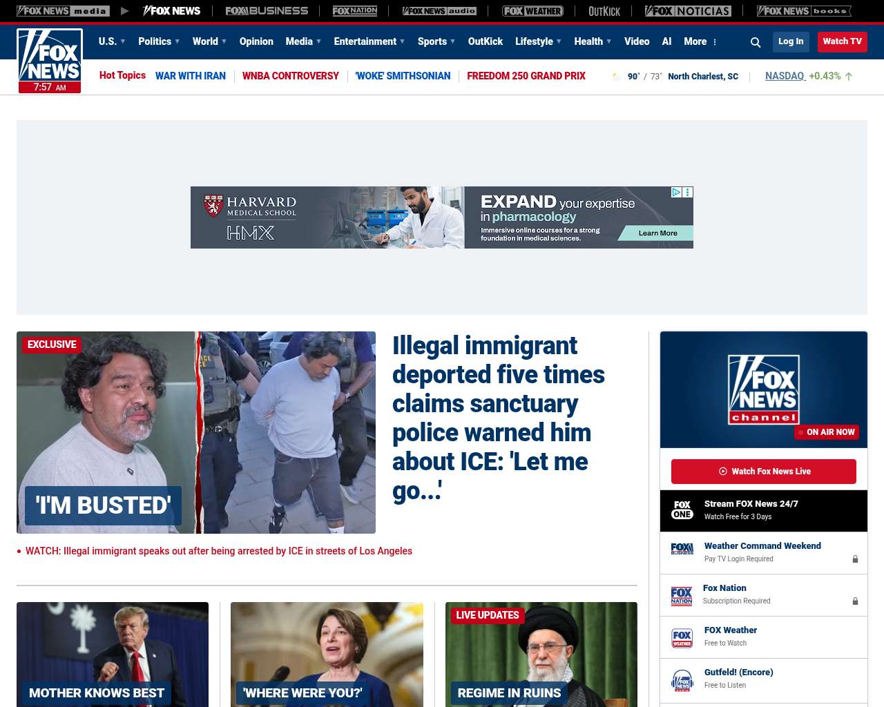The height and width of the screenshot is (707, 884).
Task: Open the search magnifier icon
Action: point(756,42)
